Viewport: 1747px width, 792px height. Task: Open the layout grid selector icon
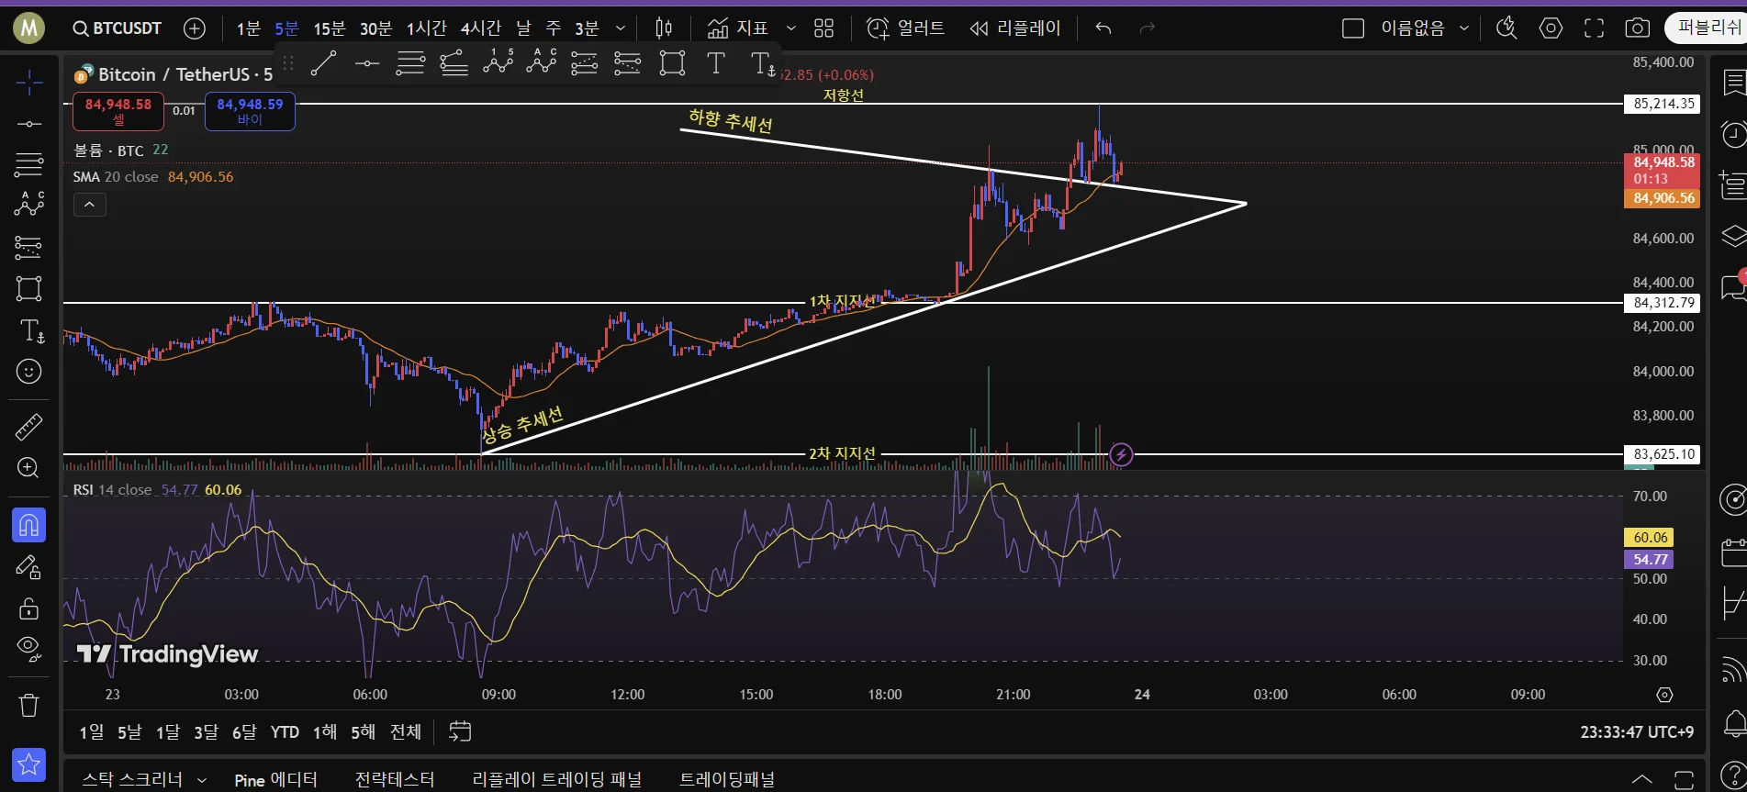point(823,28)
